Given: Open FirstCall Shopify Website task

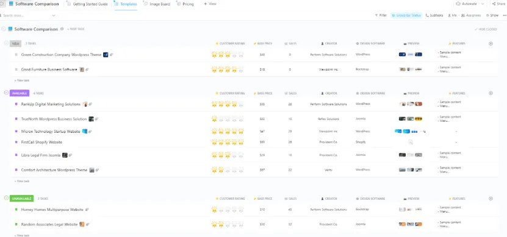Looking at the screenshot, I should click(x=41, y=142).
